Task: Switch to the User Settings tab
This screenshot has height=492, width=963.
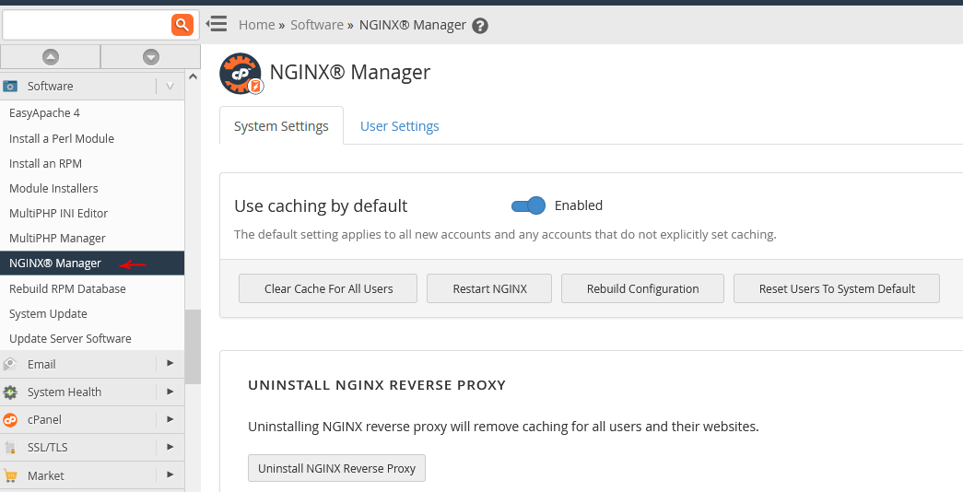Action: tap(399, 126)
